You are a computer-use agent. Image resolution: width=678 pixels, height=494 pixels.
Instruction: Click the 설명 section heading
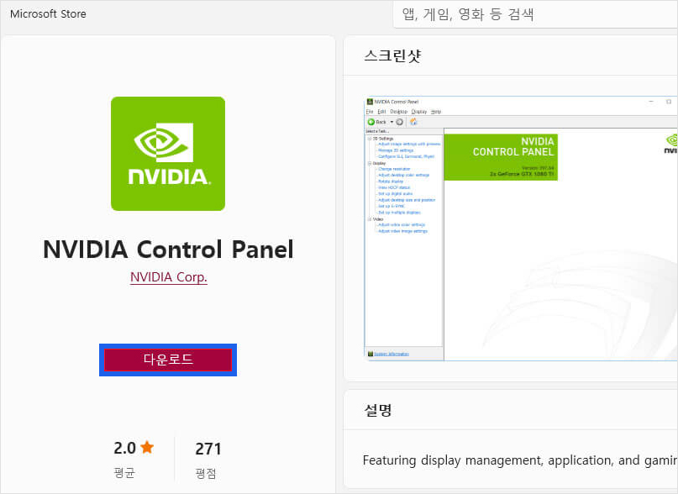[x=378, y=410]
